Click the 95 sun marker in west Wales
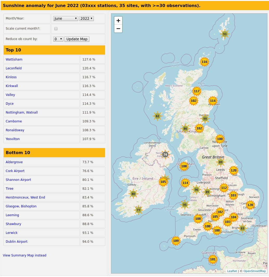Viewport: 269px width, 277px height. [185, 205]
